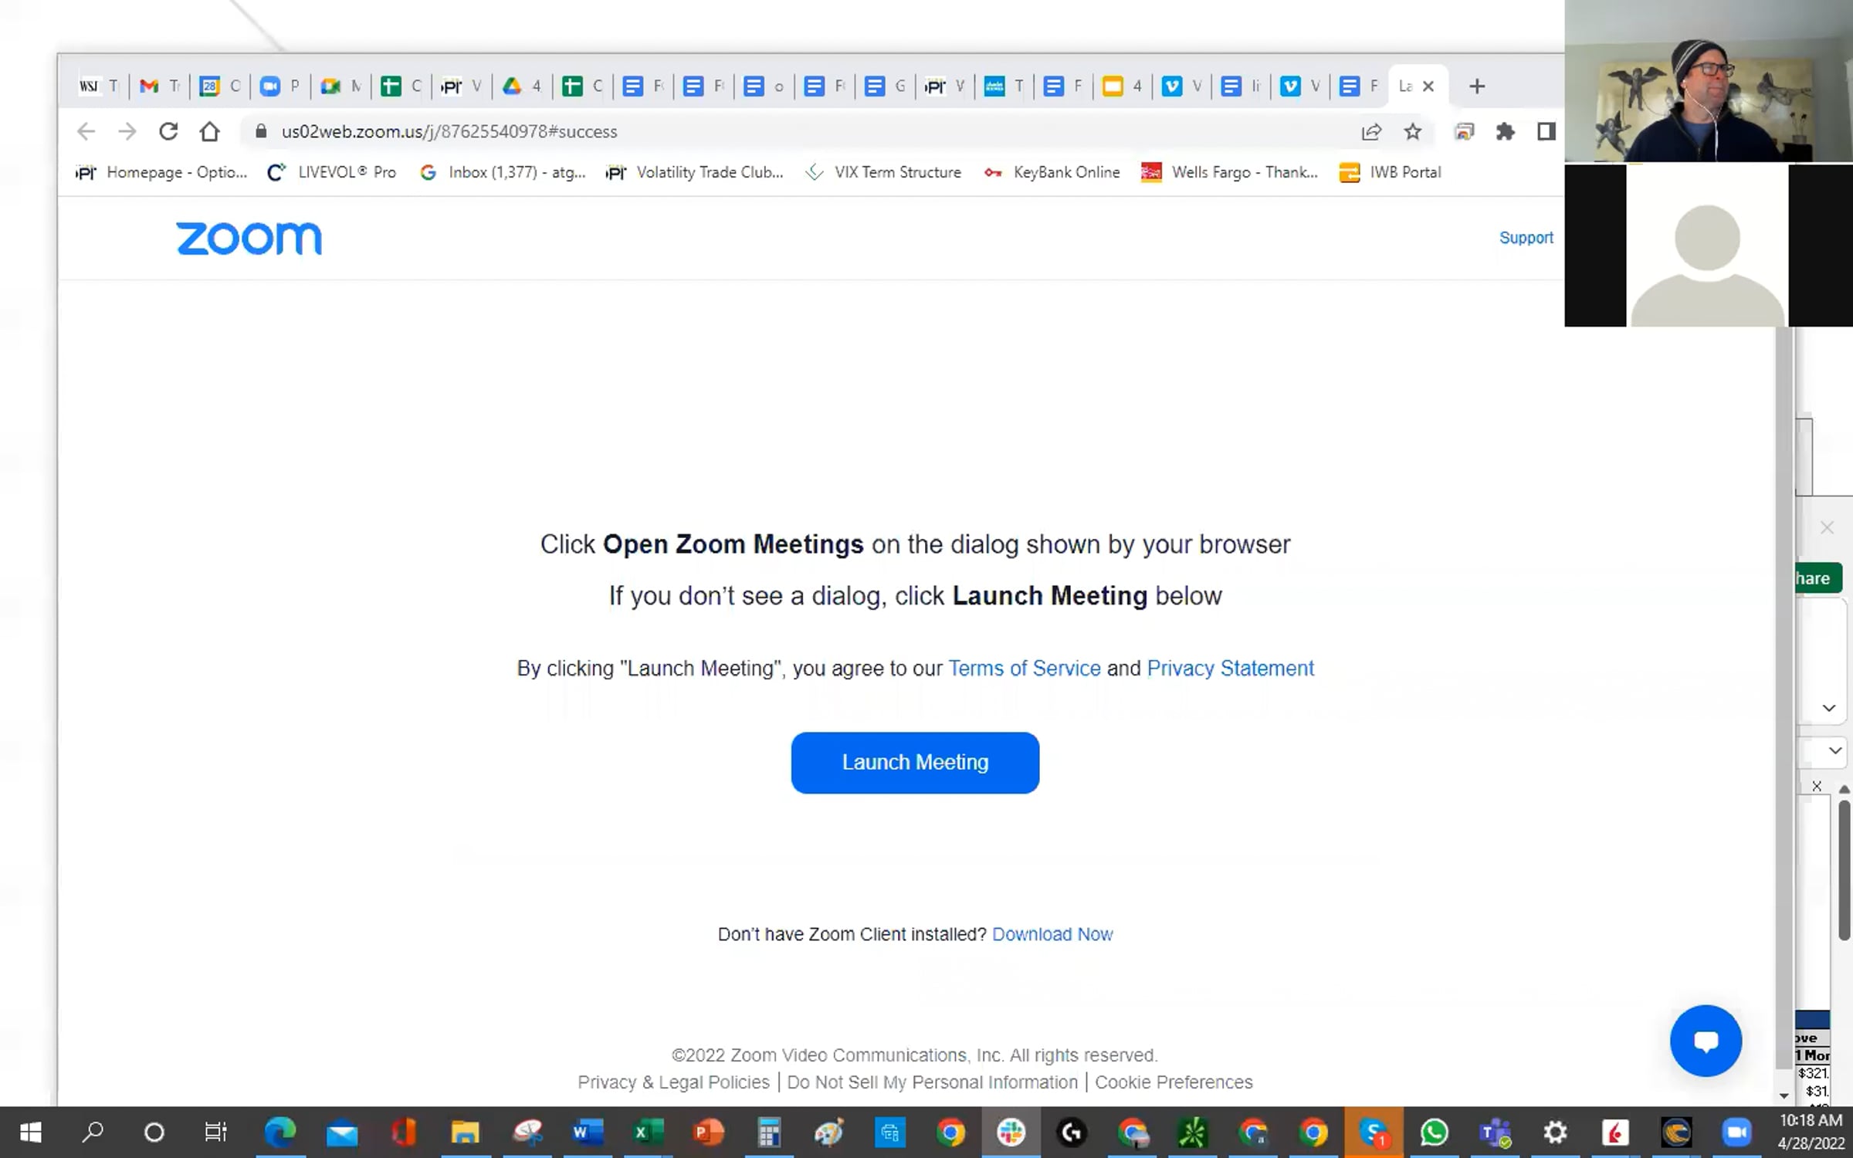Reload the Zoom page
This screenshot has width=1853, height=1158.
click(x=168, y=132)
